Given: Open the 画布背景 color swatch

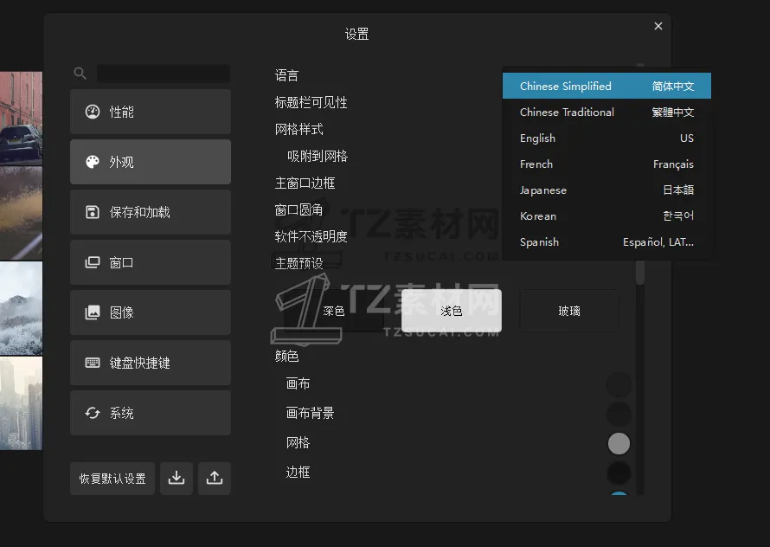Looking at the screenshot, I should pyautogui.click(x=619, y=414).
